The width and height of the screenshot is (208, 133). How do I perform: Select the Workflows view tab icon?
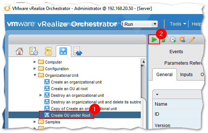(x=63, y=51)
